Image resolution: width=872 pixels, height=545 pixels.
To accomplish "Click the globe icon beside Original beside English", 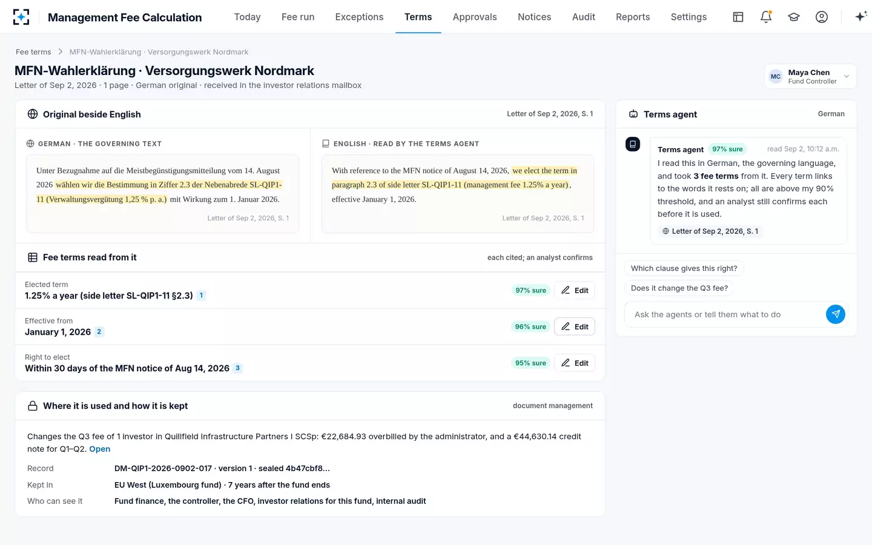I will (33, 114).
